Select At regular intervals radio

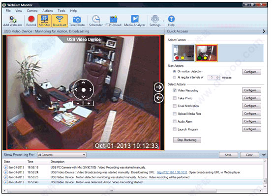(175, 77)
